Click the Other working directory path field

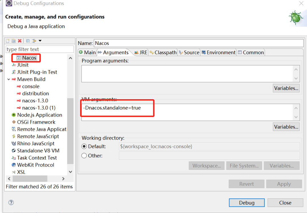[x=209, y=156]
